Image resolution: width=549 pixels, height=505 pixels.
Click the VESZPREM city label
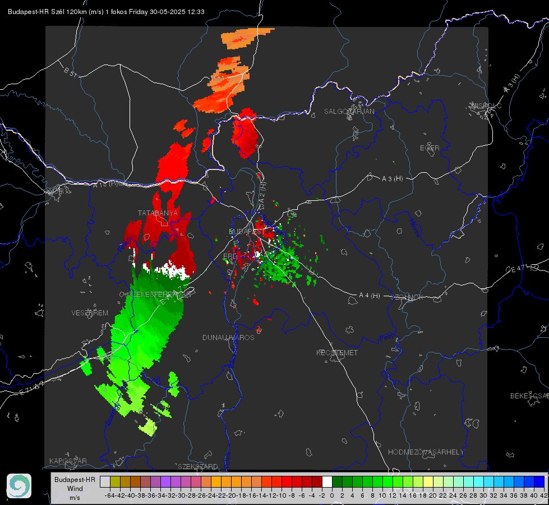click(x=90, y=313)
